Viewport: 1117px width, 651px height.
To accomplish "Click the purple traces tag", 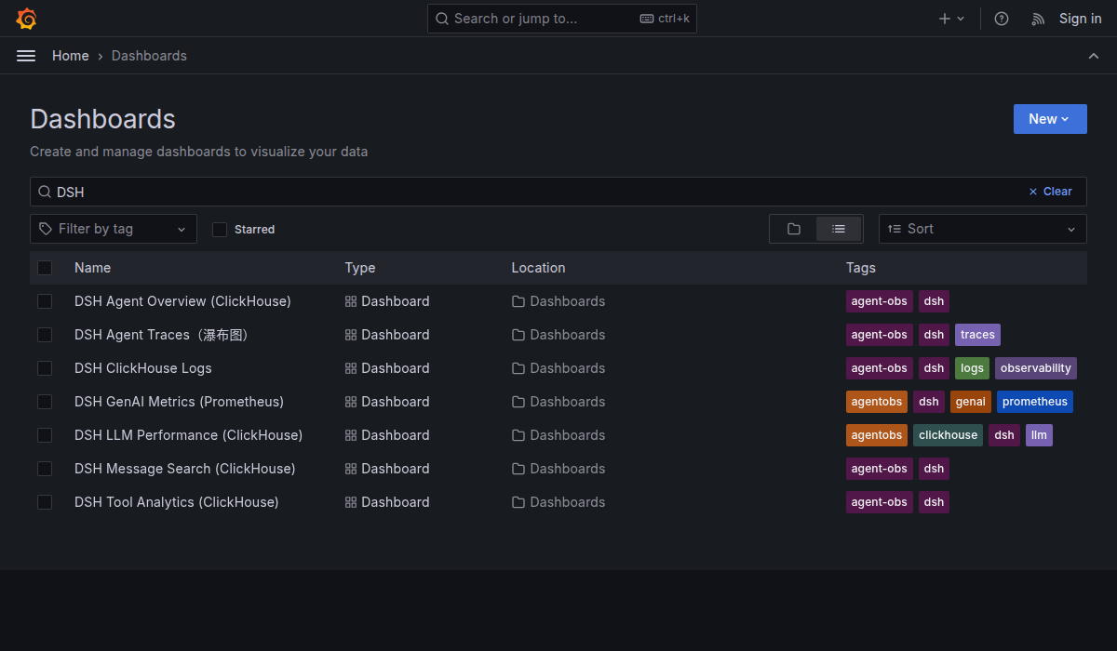I will pyautogui.click(x=977, y=335).
